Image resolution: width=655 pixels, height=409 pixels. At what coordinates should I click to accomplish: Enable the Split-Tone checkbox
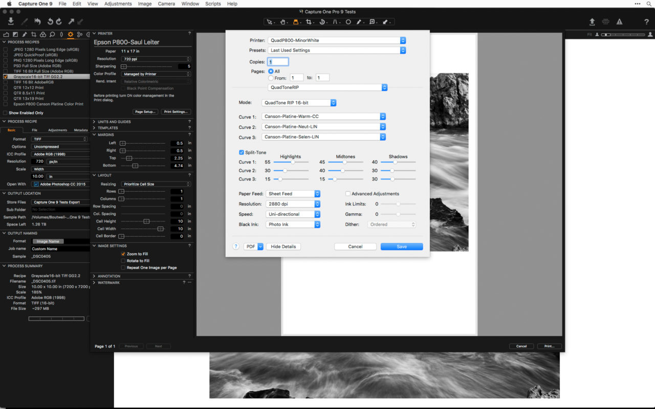tap(241, 152)
